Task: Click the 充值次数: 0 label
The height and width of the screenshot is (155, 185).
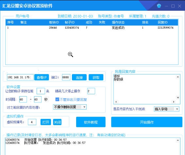Action: tap(160, 16)
